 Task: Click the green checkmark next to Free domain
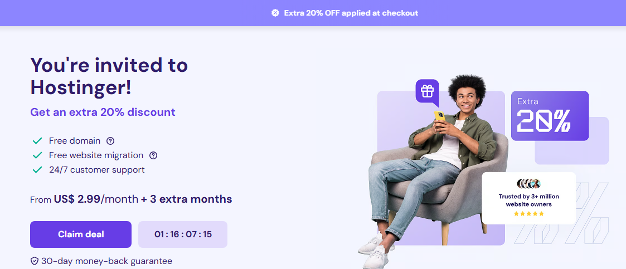click(37, 141)
